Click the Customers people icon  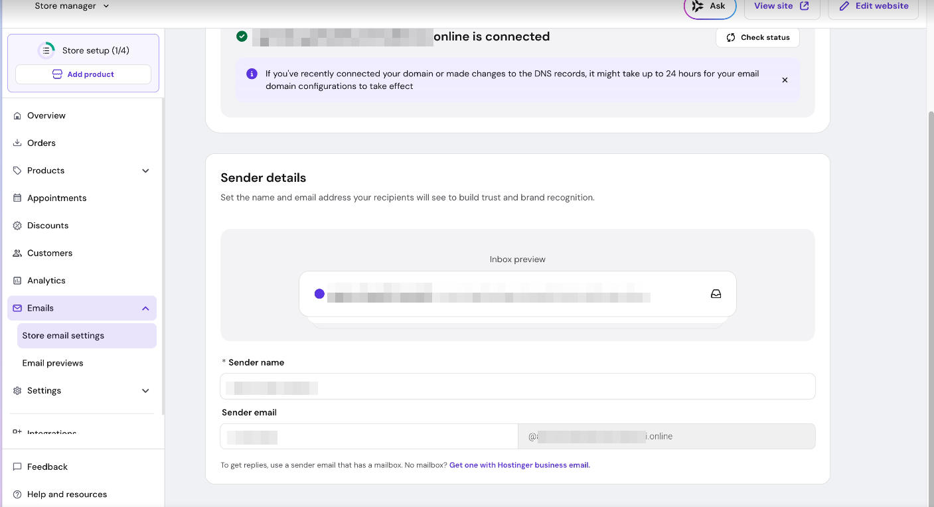[x=17, y=253]
